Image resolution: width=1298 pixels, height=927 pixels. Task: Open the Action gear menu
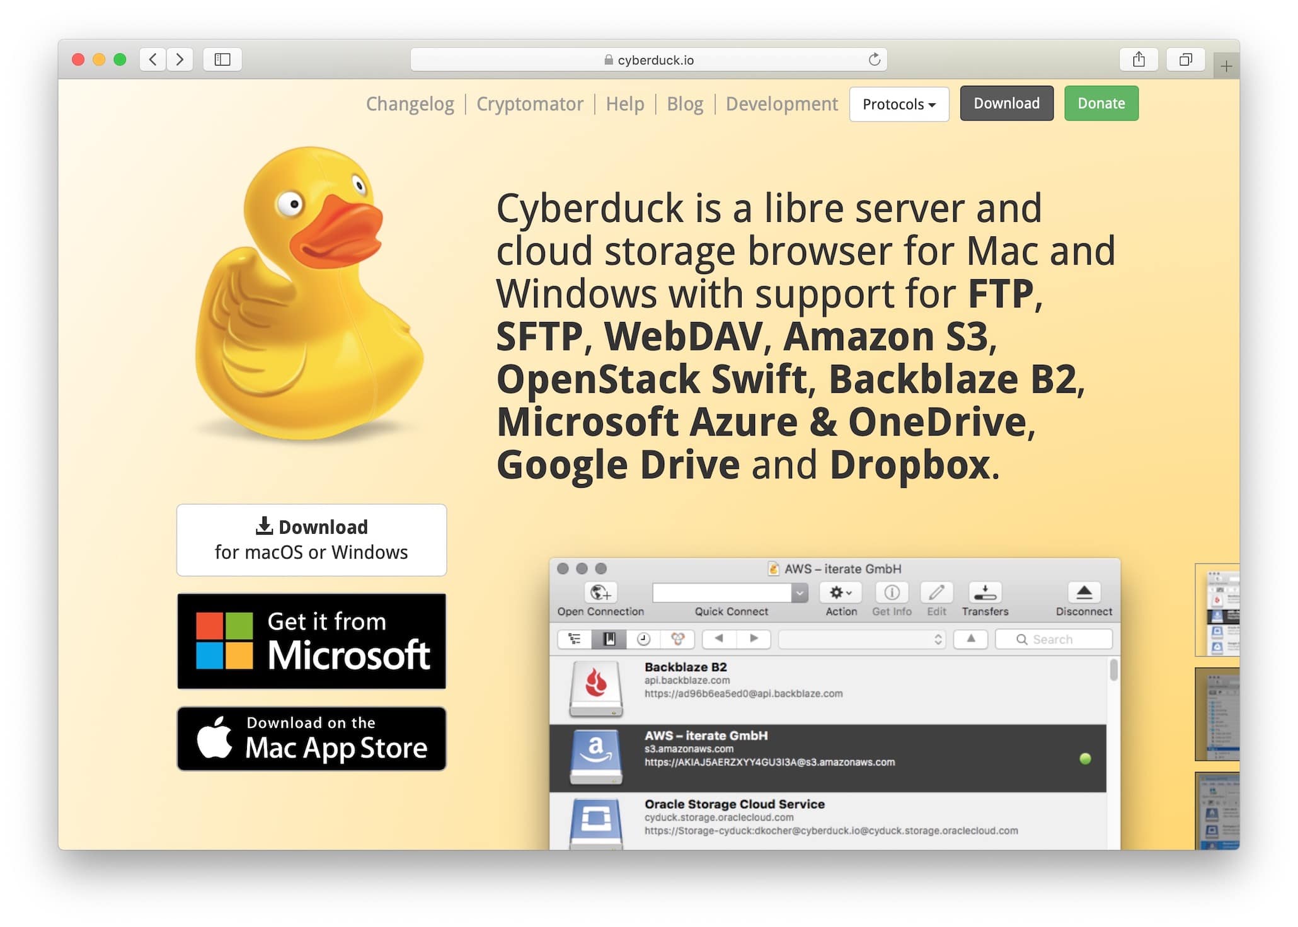[840, 593]
